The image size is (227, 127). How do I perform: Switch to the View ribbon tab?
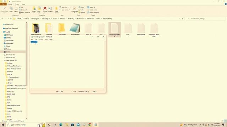point(24,4)
